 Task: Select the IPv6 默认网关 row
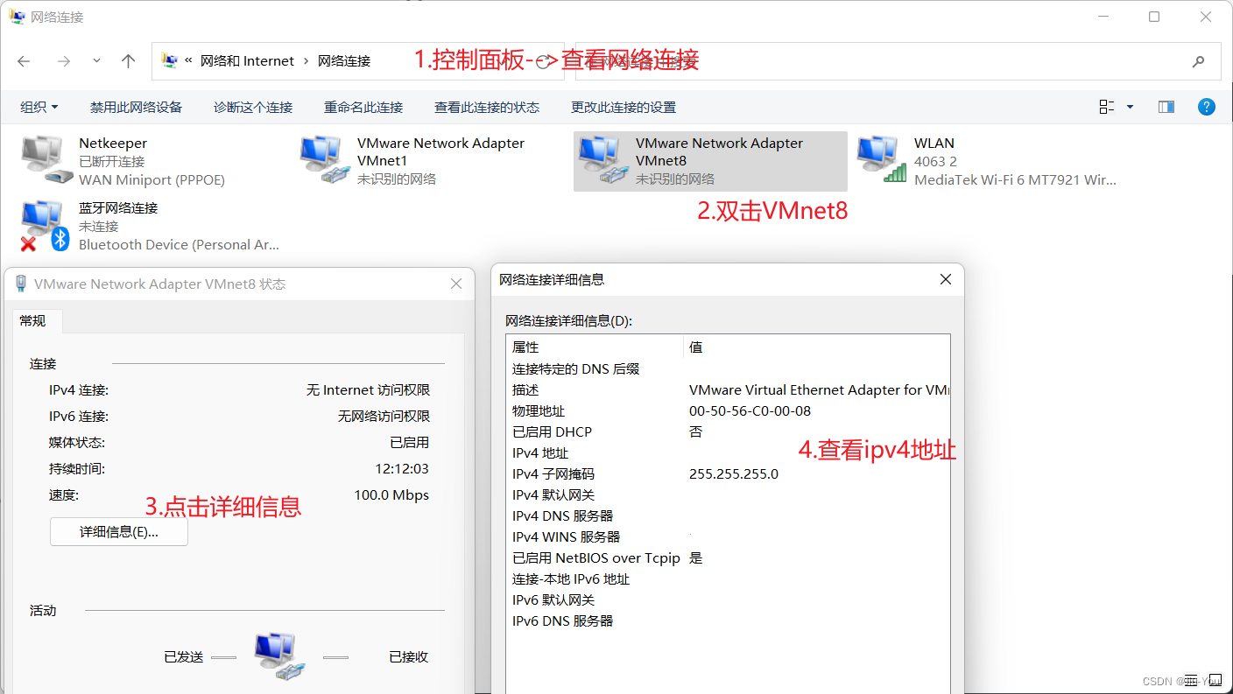[728, 600]
